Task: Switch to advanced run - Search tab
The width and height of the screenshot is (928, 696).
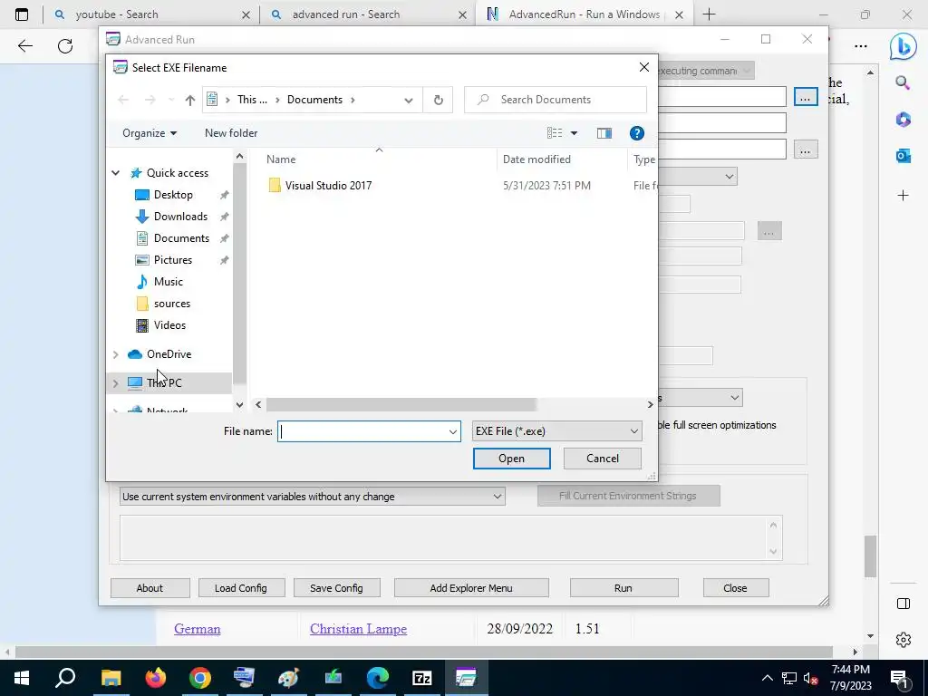Action: [x=368, y=14]
